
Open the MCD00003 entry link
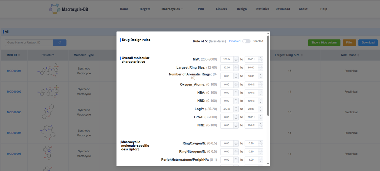click(x=14, y=112)
